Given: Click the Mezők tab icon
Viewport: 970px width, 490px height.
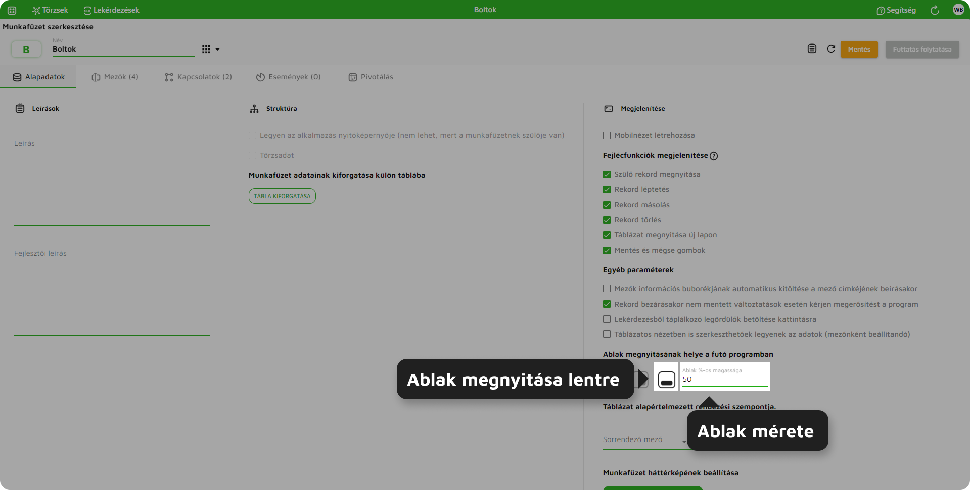Looking at the screenshot, I should [96, 77].
